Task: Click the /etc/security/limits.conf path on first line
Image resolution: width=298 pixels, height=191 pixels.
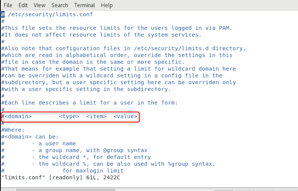Action: (50, 14)
